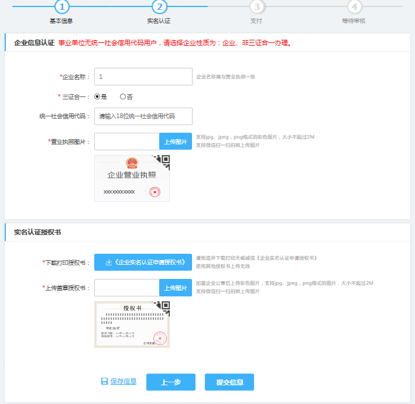This screenshot has width=415, height=404.
Task: Select 否 for 三证合一
Action: [x=123, y=96]
